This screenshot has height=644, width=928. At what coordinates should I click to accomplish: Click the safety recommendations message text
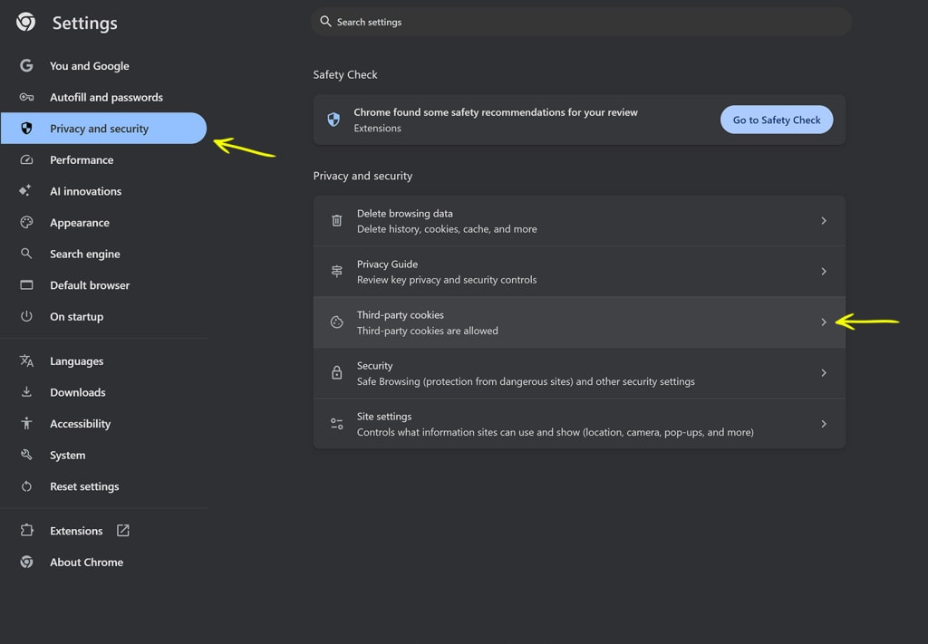(496, 112)
